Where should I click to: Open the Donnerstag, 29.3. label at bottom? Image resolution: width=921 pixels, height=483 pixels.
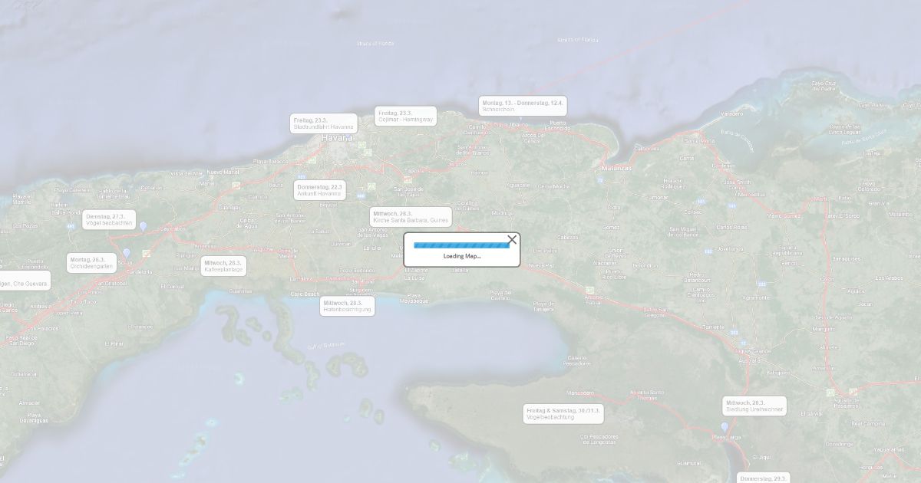(x=763, y=478)
